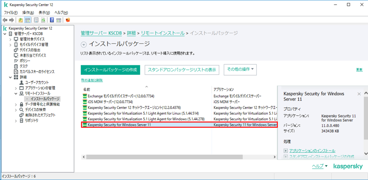This screenshot has height=180, width=368.
Task: Click the Up one level folder icon
Action: pyautogui.click(x=21, y=20)
